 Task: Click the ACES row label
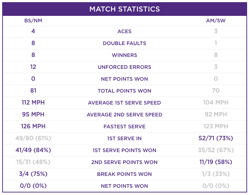click(124, 31)
